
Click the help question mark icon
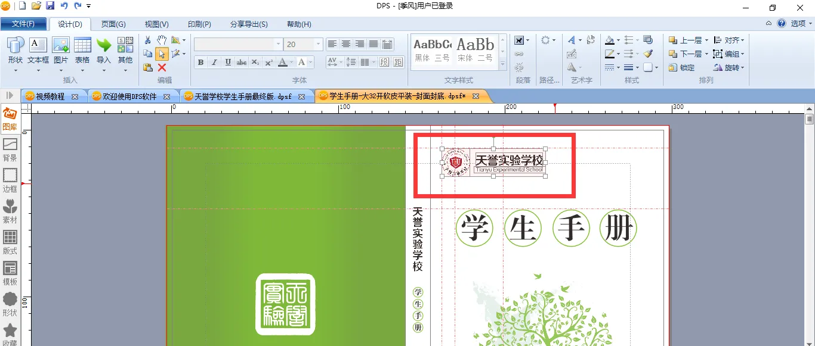tap(782, 23)
